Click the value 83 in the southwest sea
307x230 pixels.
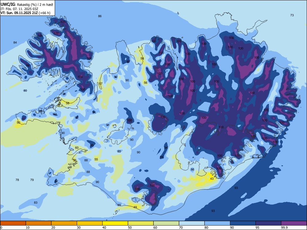[x=36, y=202]
